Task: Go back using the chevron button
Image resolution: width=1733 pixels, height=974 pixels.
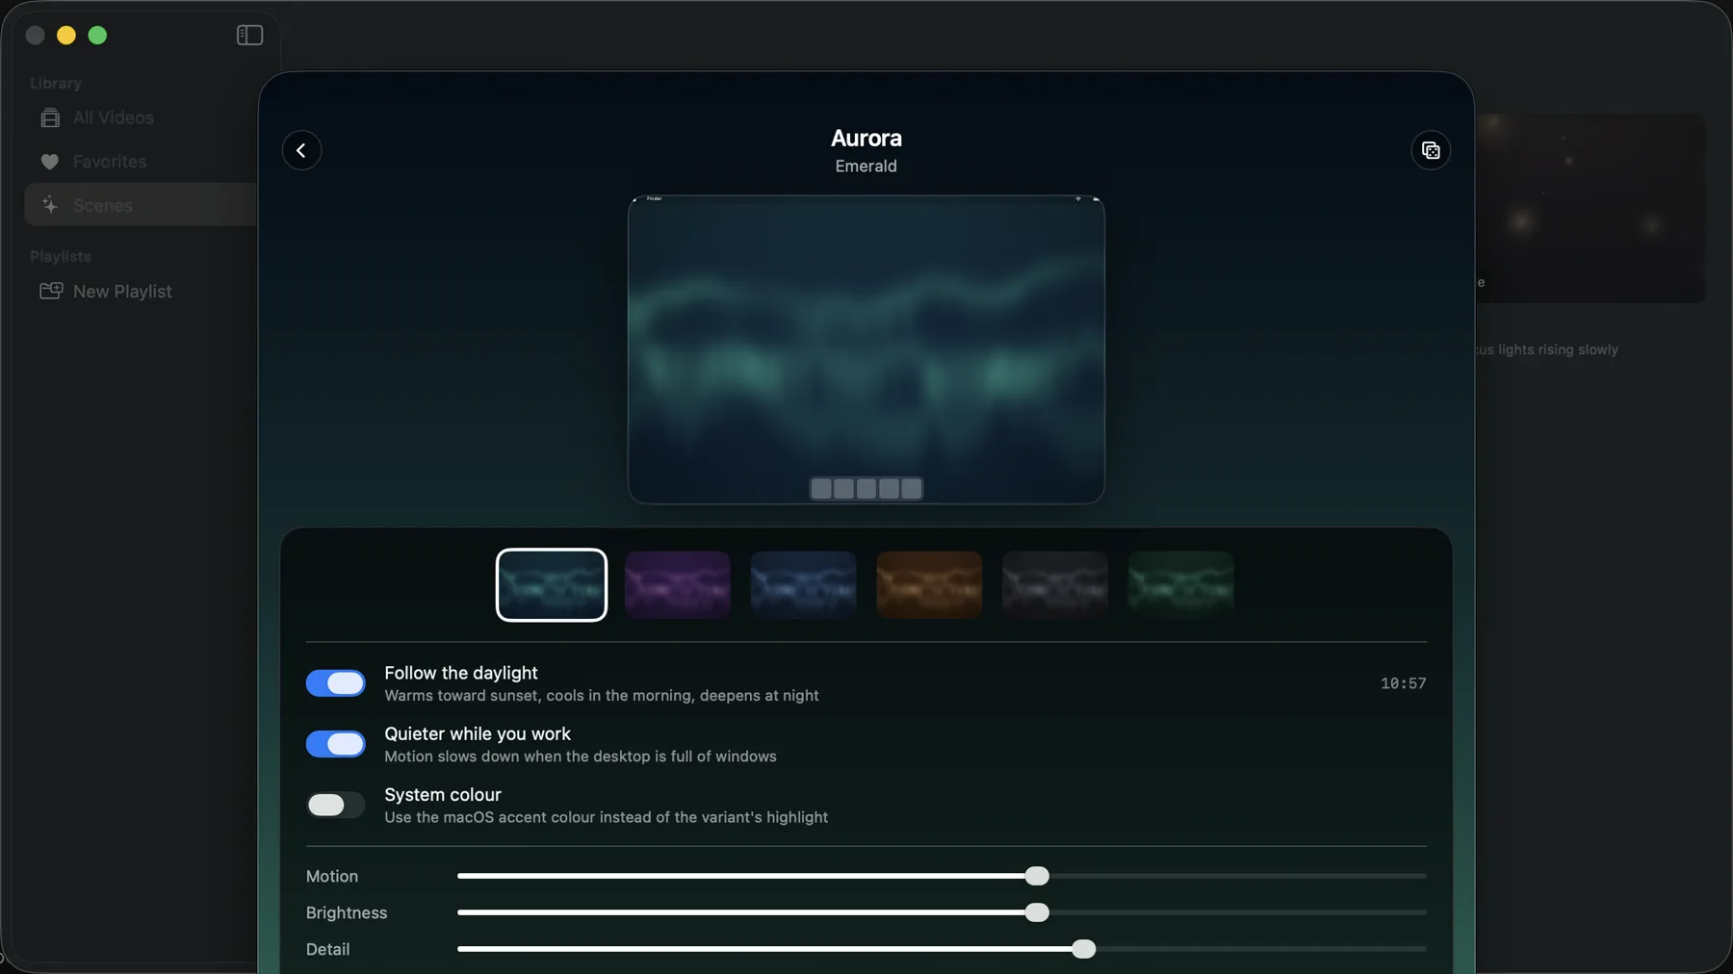Action: click(x=301, y=150)
